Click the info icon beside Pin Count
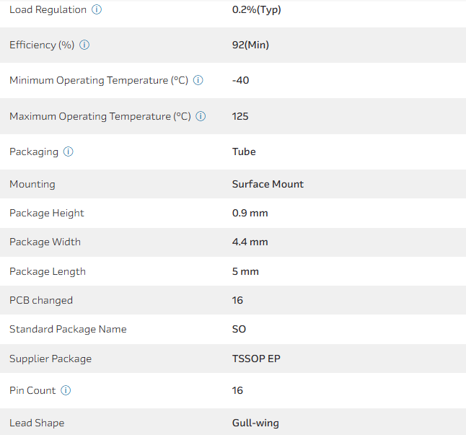The width and height of the screenshot is (466, 435). pyautogui.click(x=66, y=391)
